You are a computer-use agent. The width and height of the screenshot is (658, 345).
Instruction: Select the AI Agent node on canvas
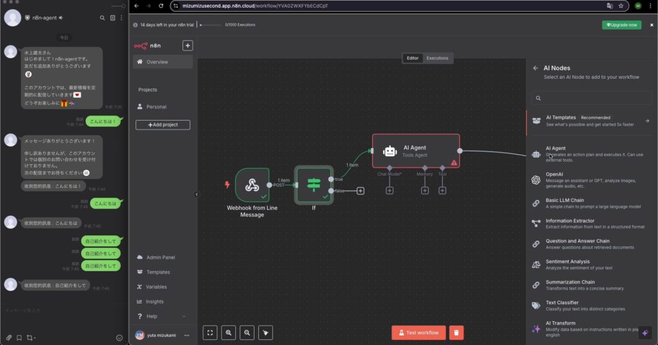[416, 151]
